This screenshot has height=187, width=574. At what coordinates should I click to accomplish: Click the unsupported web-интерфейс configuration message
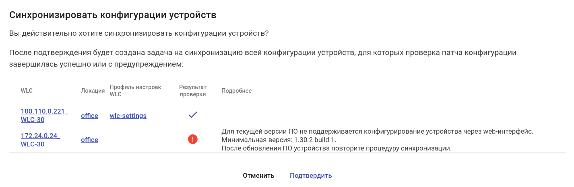coord(377,132)
